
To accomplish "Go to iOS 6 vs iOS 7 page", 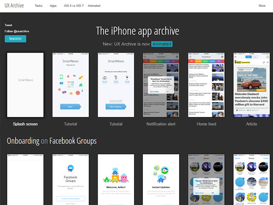I will tap(74, 6).
